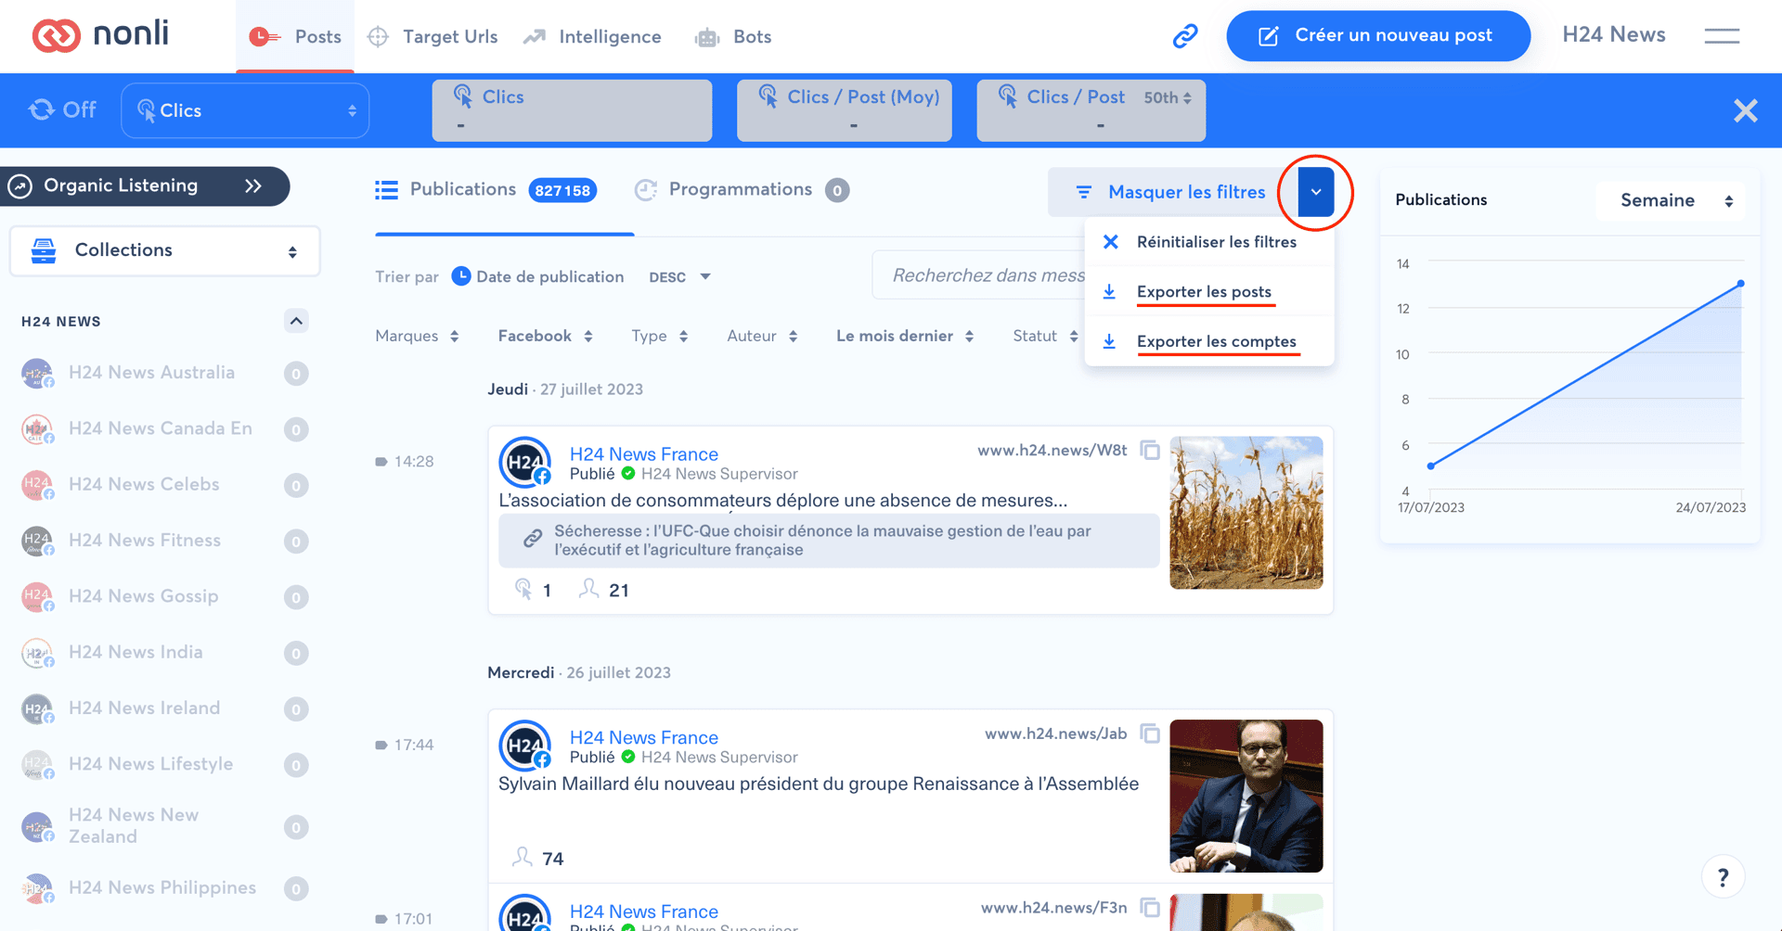Click H24 News France avatar on drought post

[x=525, y=462]
